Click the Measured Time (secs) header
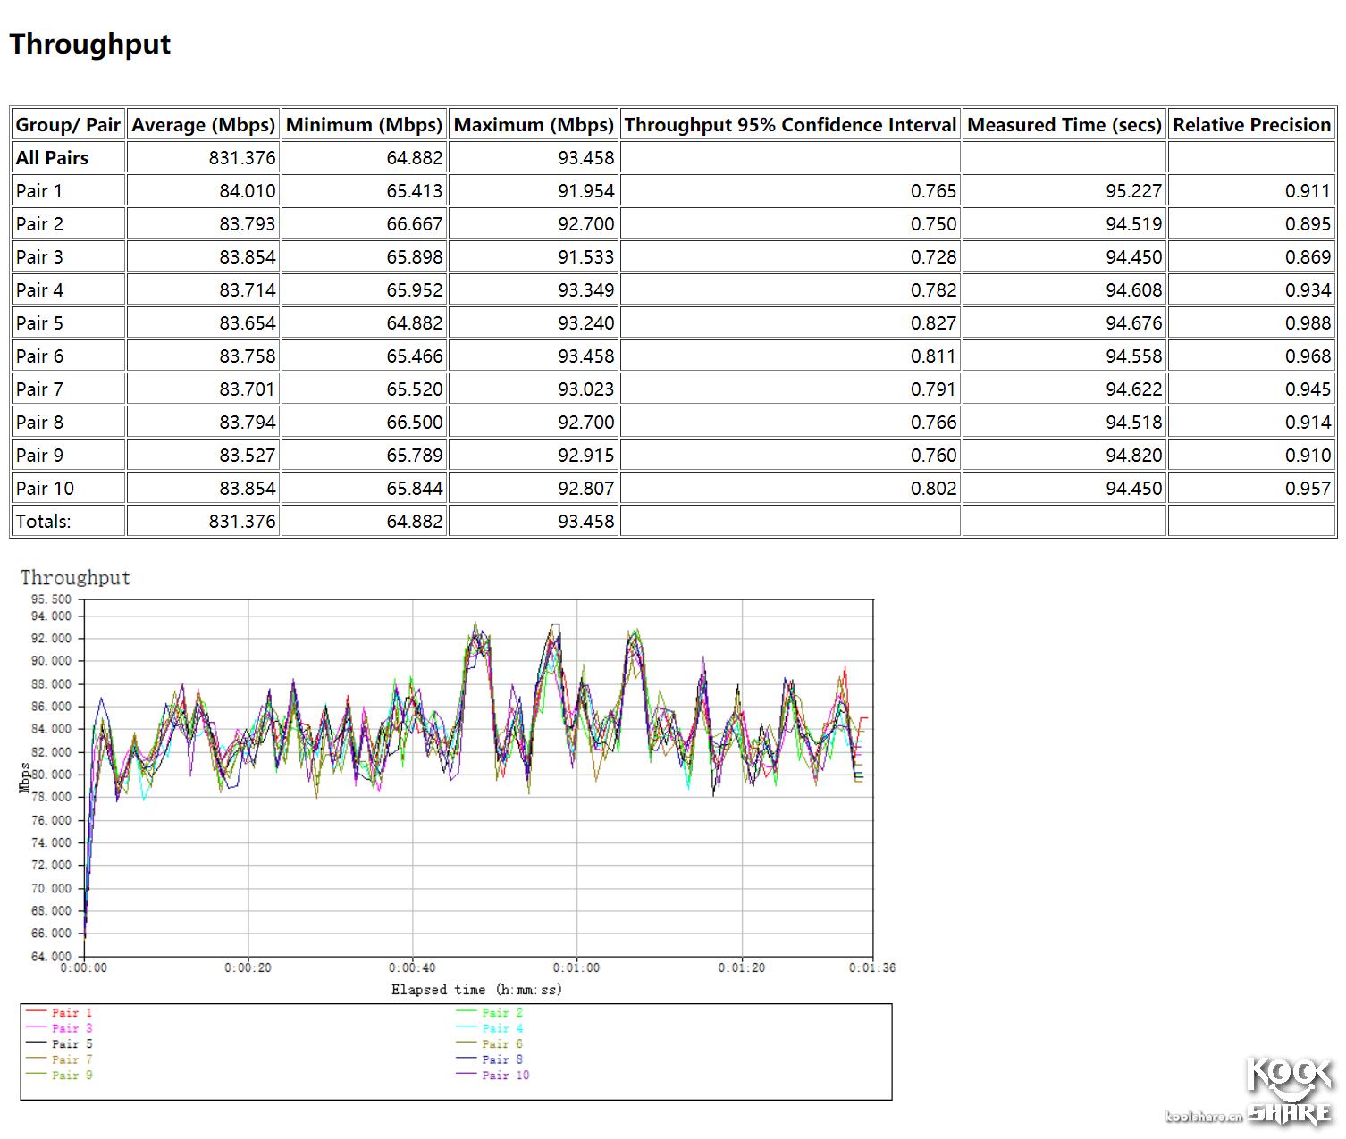 tap(1064, 125)
